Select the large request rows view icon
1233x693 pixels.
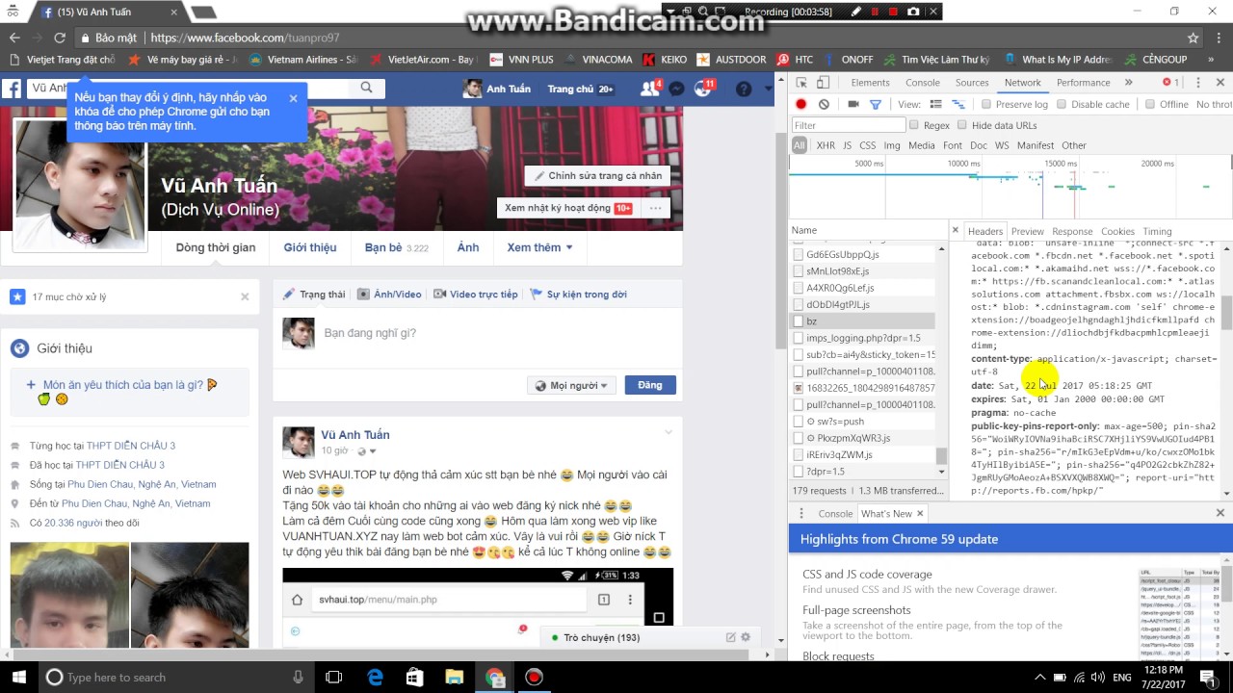pos(936,104)
